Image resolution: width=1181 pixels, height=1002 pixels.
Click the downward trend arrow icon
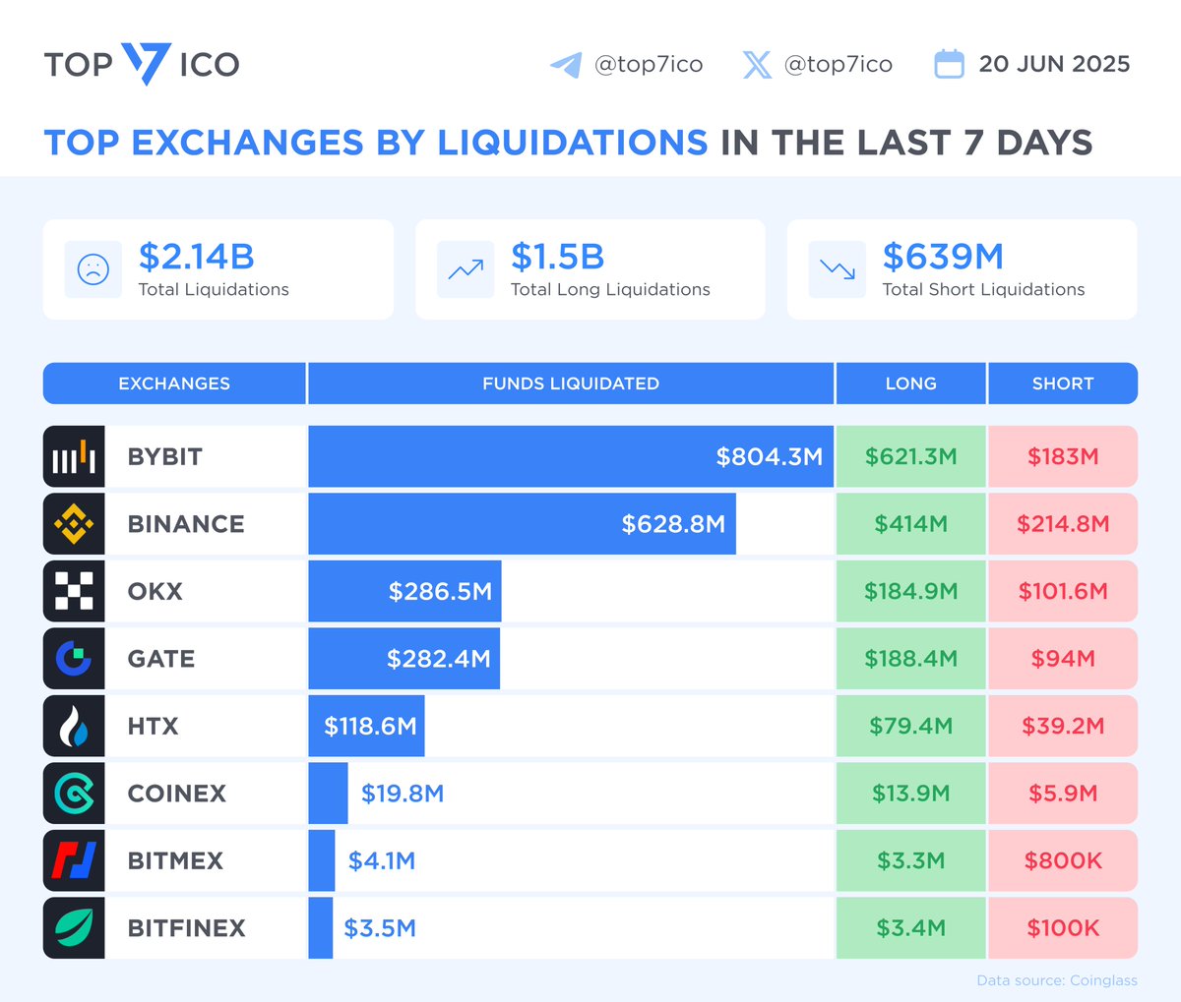click(x=837, y=269)
